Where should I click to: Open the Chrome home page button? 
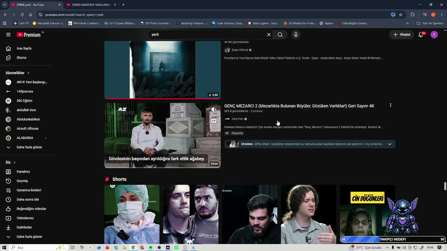30,15
